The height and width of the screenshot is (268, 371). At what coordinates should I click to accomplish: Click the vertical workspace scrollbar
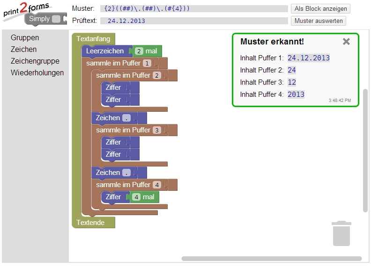365,150
